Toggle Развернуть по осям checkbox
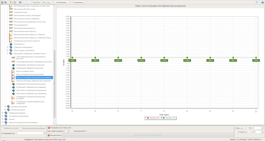The image size is (265, 141). (x=2, y=128)
